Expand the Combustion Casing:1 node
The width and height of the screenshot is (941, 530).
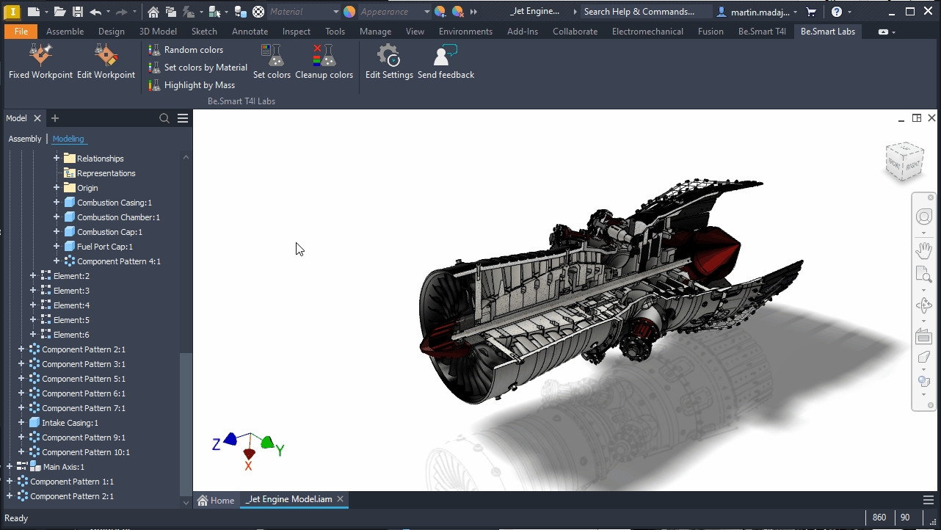coord(57,203)
